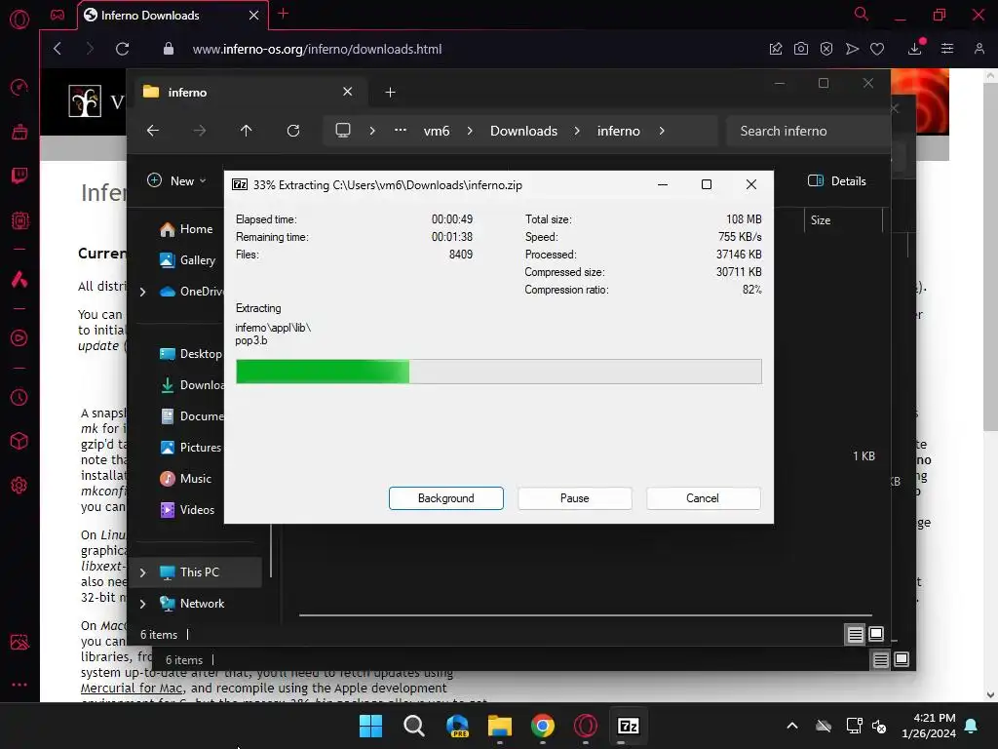Click the Search inferno field
The width and height of the screenshot is (998, 749).
[x=807, y=131]
